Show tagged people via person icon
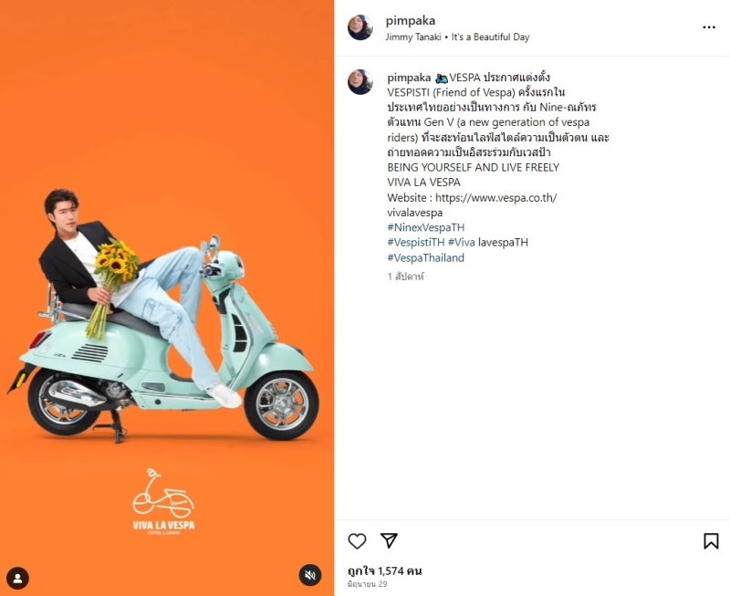Screen dimensions: 730x596 17,579
